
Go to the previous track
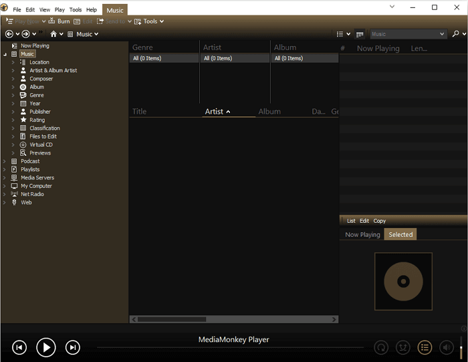[x=19, y=347]
